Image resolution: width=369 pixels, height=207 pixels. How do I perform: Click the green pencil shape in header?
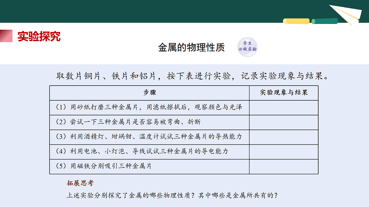pyautogui.click(x=325, y=21)
